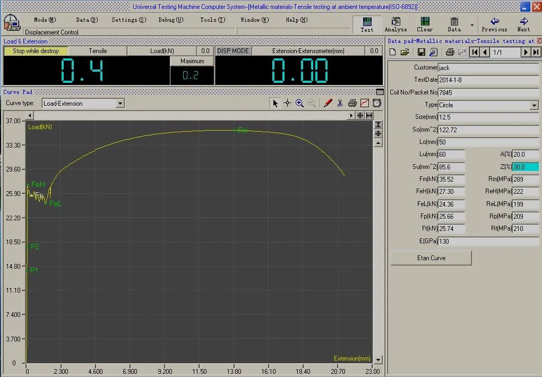Viewport: 542px width, 377px height.
Task: Open folder icon in Data pad
Action: click(405, 52)
